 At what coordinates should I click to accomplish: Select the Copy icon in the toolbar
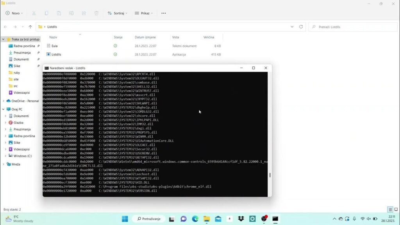tap(46, 13)
